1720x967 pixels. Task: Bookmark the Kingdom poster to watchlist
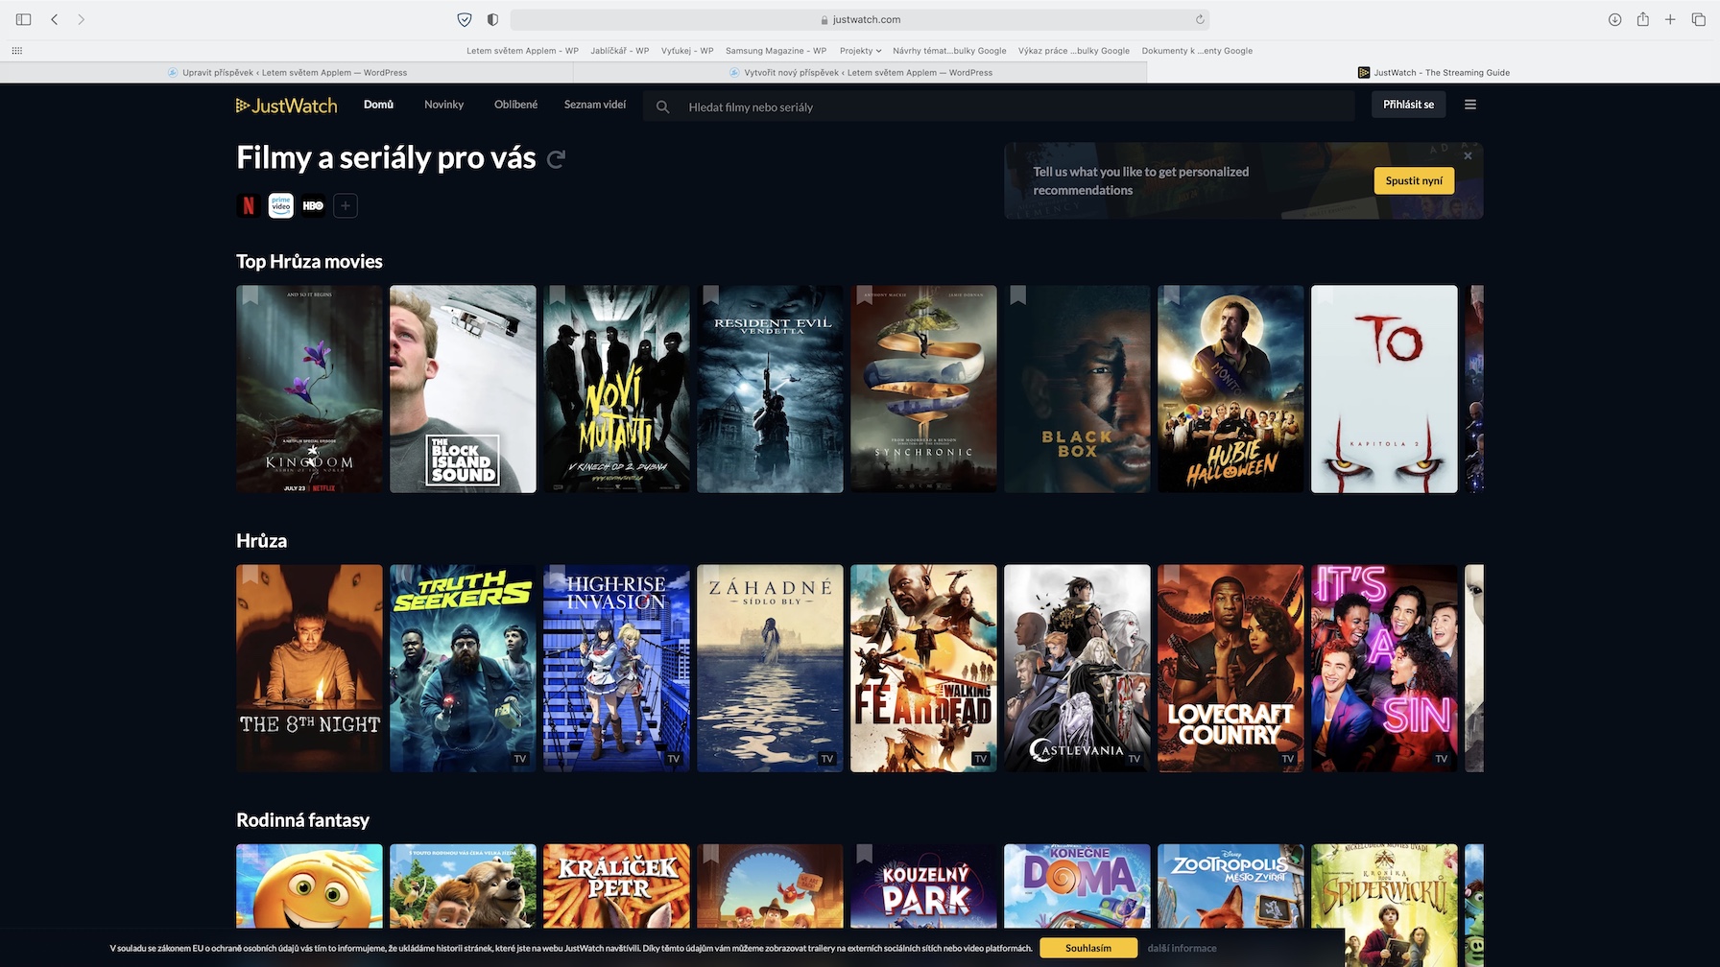coord(251,295)
